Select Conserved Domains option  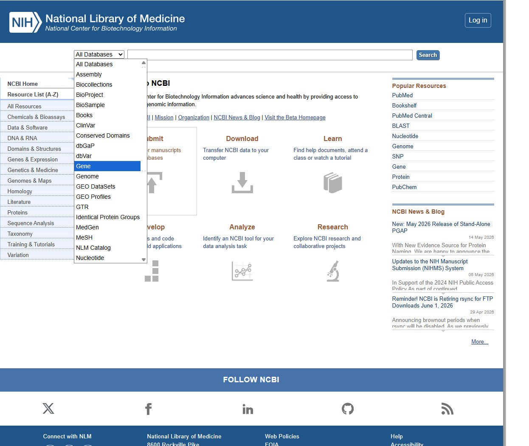tap(107, 135)
